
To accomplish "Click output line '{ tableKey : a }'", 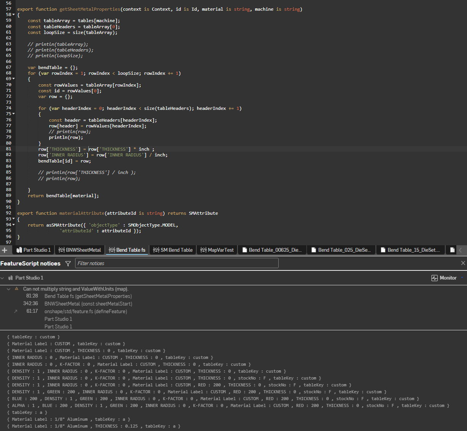I will pos(27,412).
